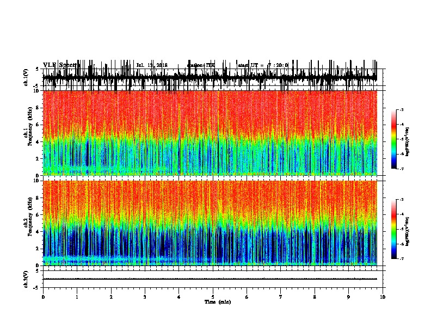Image resolution: width=431 pixels, height=333 pixels.
Task: Click the '-4' label on ch.1 colorbar
Action: point(401,125)
